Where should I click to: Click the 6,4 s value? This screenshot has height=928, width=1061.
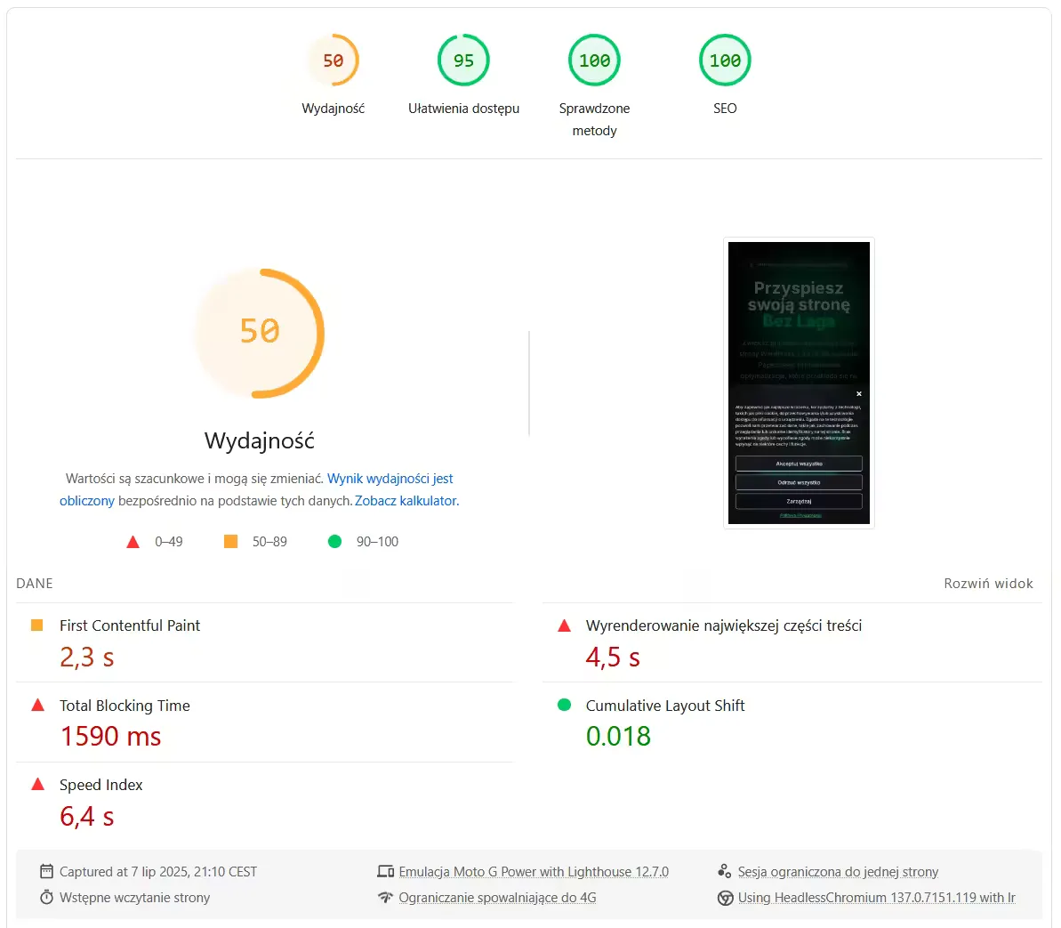tap(86, 816)
